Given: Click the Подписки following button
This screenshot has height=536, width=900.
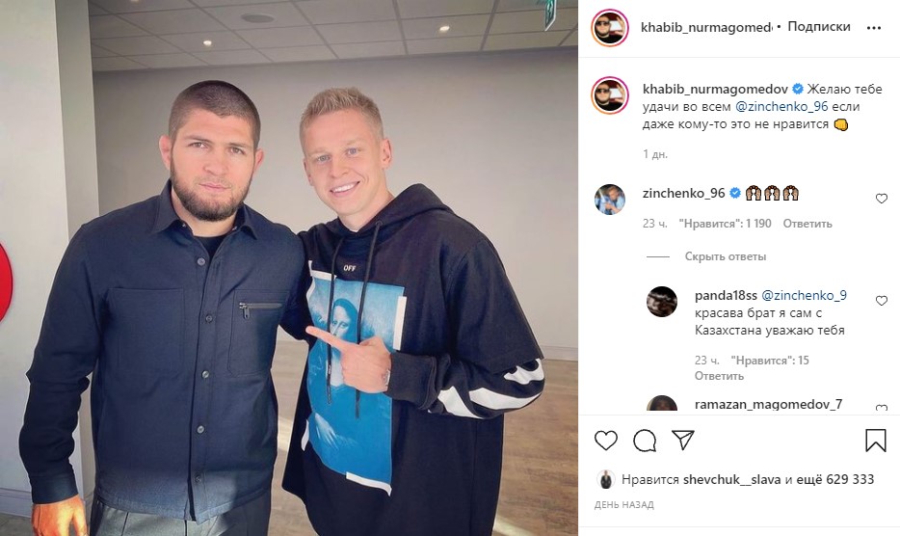Looking at the screenshot, I should 818,26.
